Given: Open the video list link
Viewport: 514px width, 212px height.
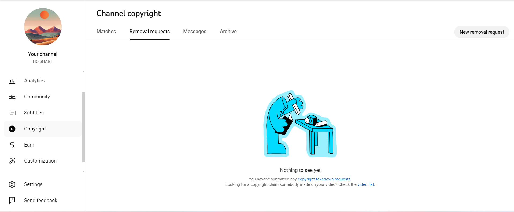Looking at the screenshot, I should (365, 184).
